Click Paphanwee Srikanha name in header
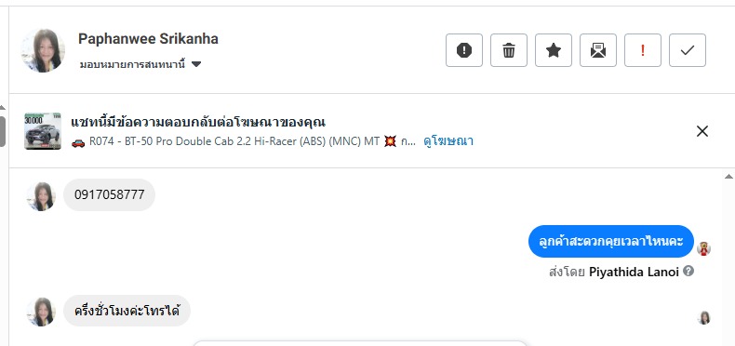 [148, 38]
